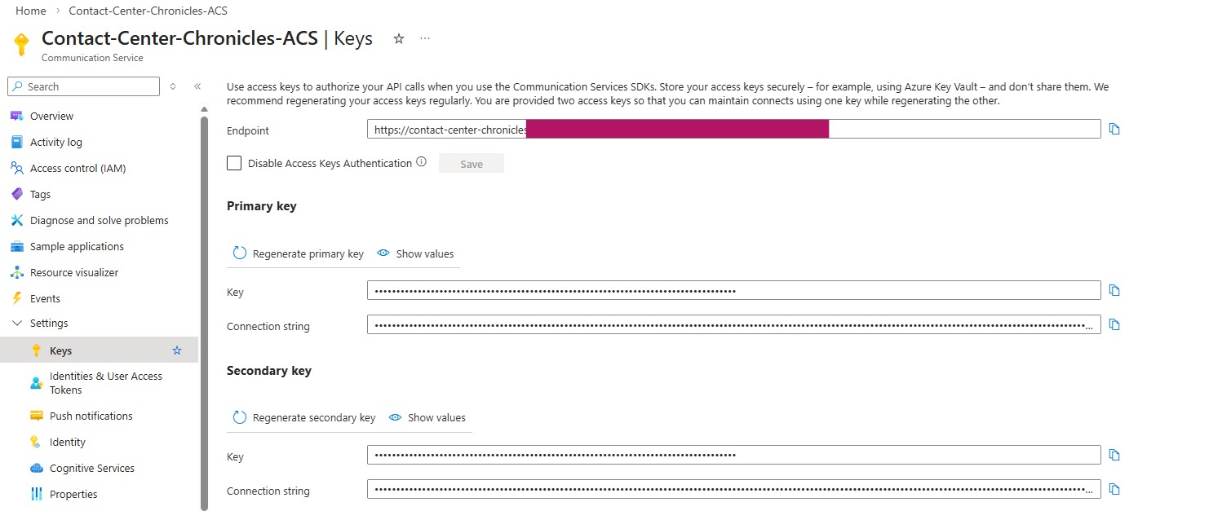The width and height of the screenshot is (1231, 511).
Task: Click the Show values label under Secondary key
Action: pos(436,417)
